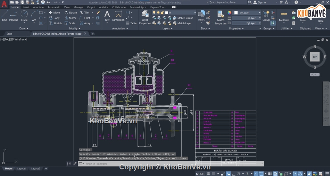Click Make Current layer button
This screenshot has height=176, width=330.
tap(183, 18)
